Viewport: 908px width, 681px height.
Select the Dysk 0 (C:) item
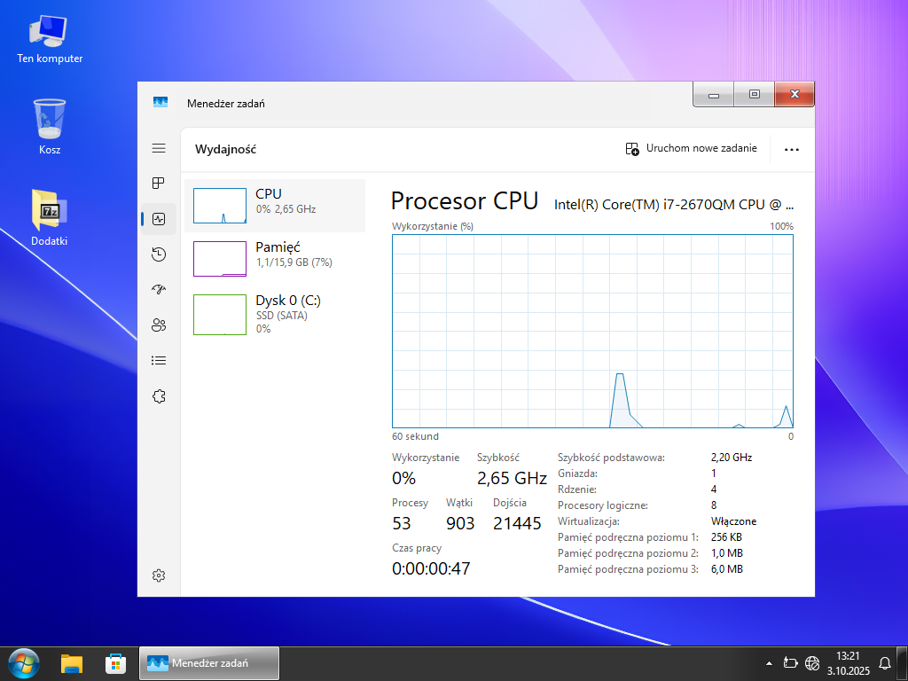[275, 314]
